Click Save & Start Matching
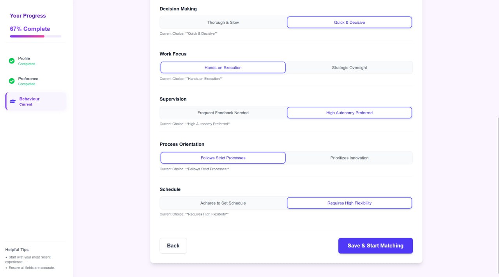The width and height of the screenshot is (499, 277). [x=375, y=245]
